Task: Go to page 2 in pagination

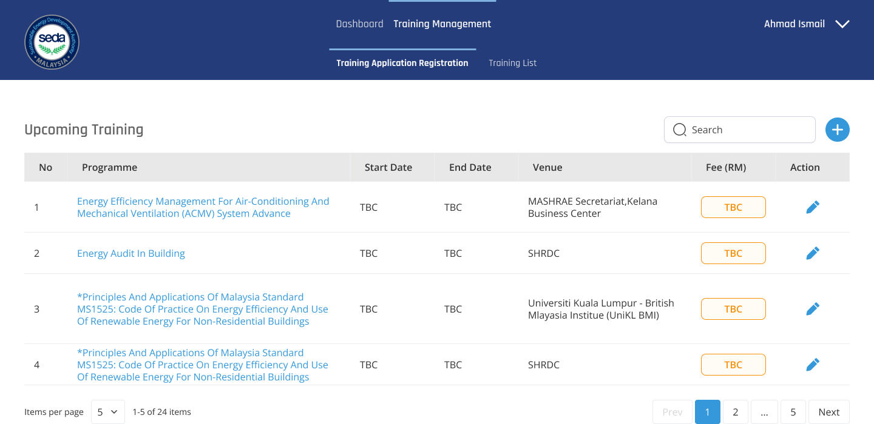Action: pyautogui.click(x=736, y=412)
